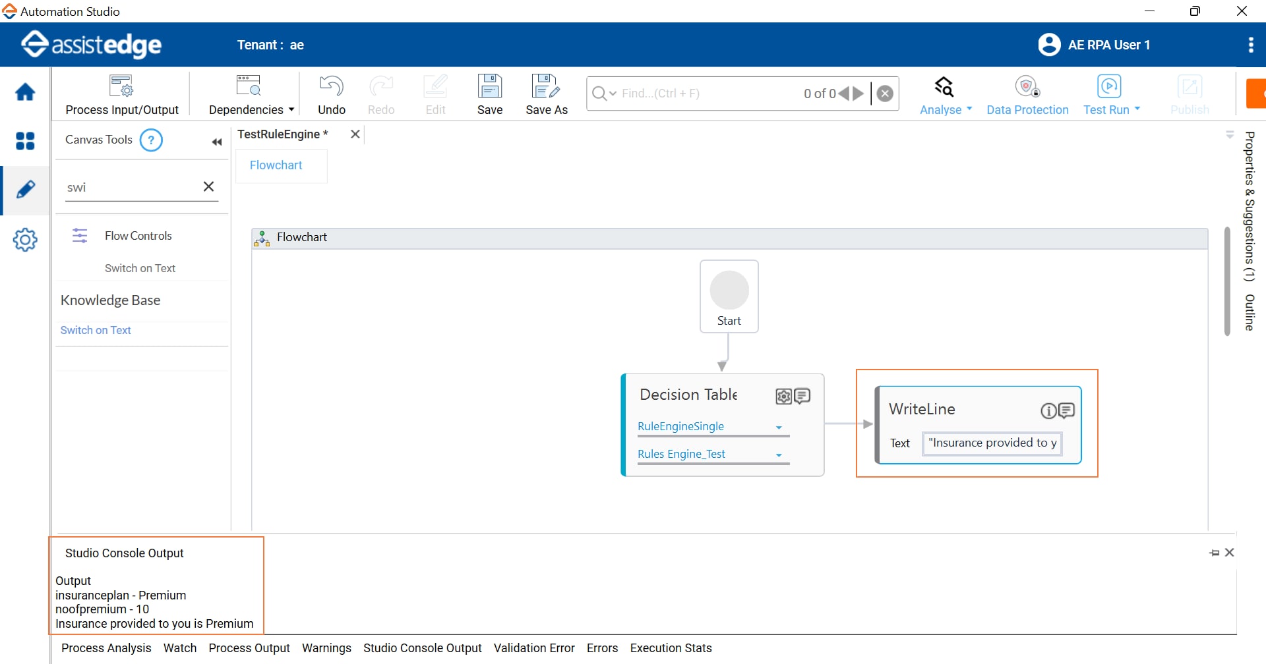The image size is (1266, 664).
Task: Expand the Rules Engine_Test dropdown
Action: coord(779,455)
